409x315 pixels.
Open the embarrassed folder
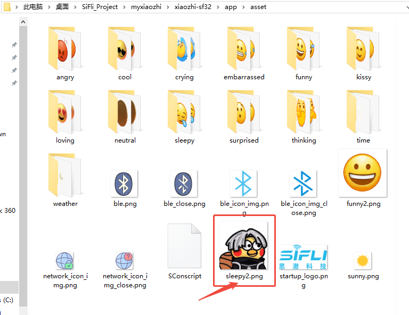244,53
